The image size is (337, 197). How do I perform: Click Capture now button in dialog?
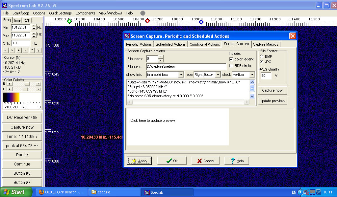pos(272,90)
